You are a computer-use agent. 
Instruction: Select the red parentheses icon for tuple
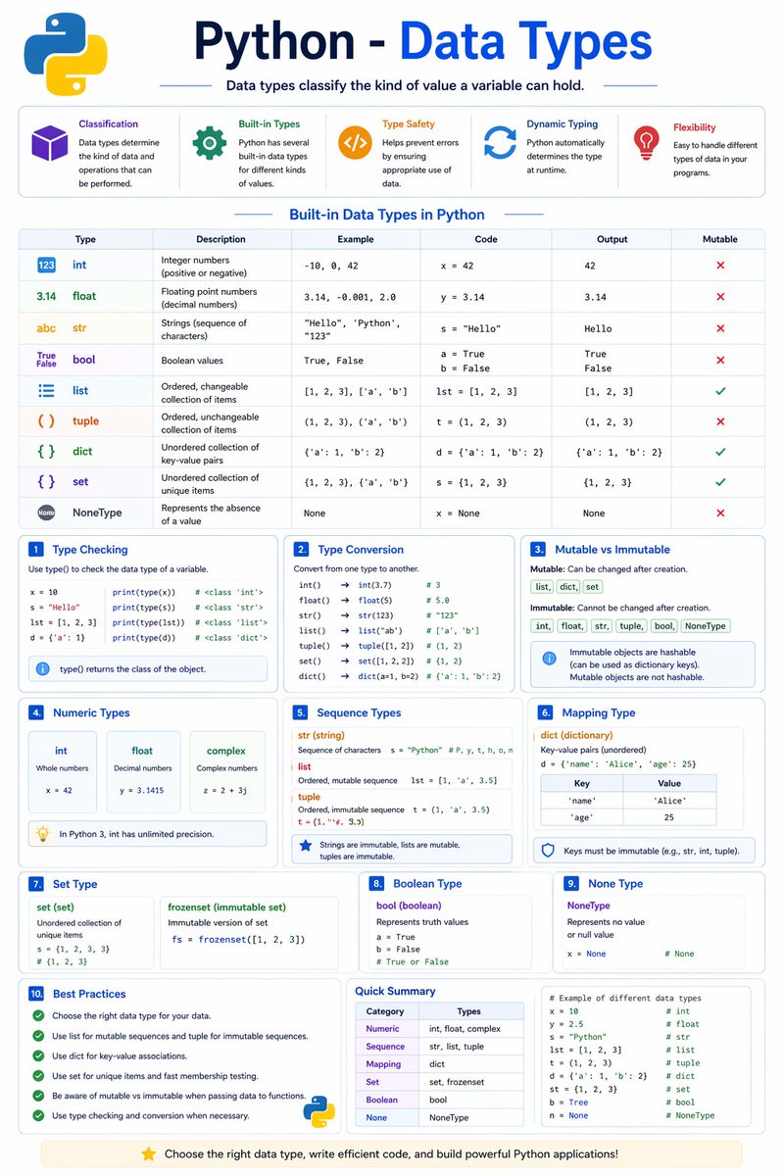(47, 421)
